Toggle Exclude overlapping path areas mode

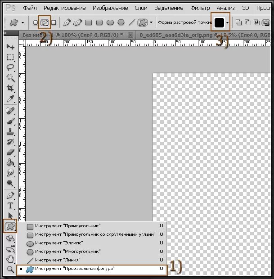coord(266,22)
